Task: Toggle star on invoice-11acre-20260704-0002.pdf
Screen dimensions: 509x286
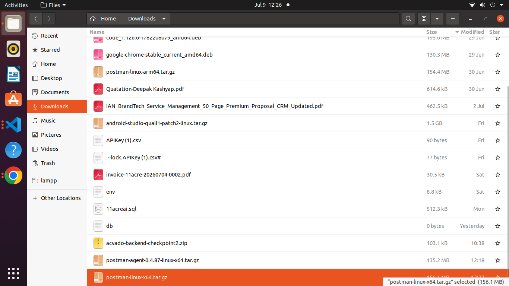Action: pyautogui.click(x=497, y=175)
